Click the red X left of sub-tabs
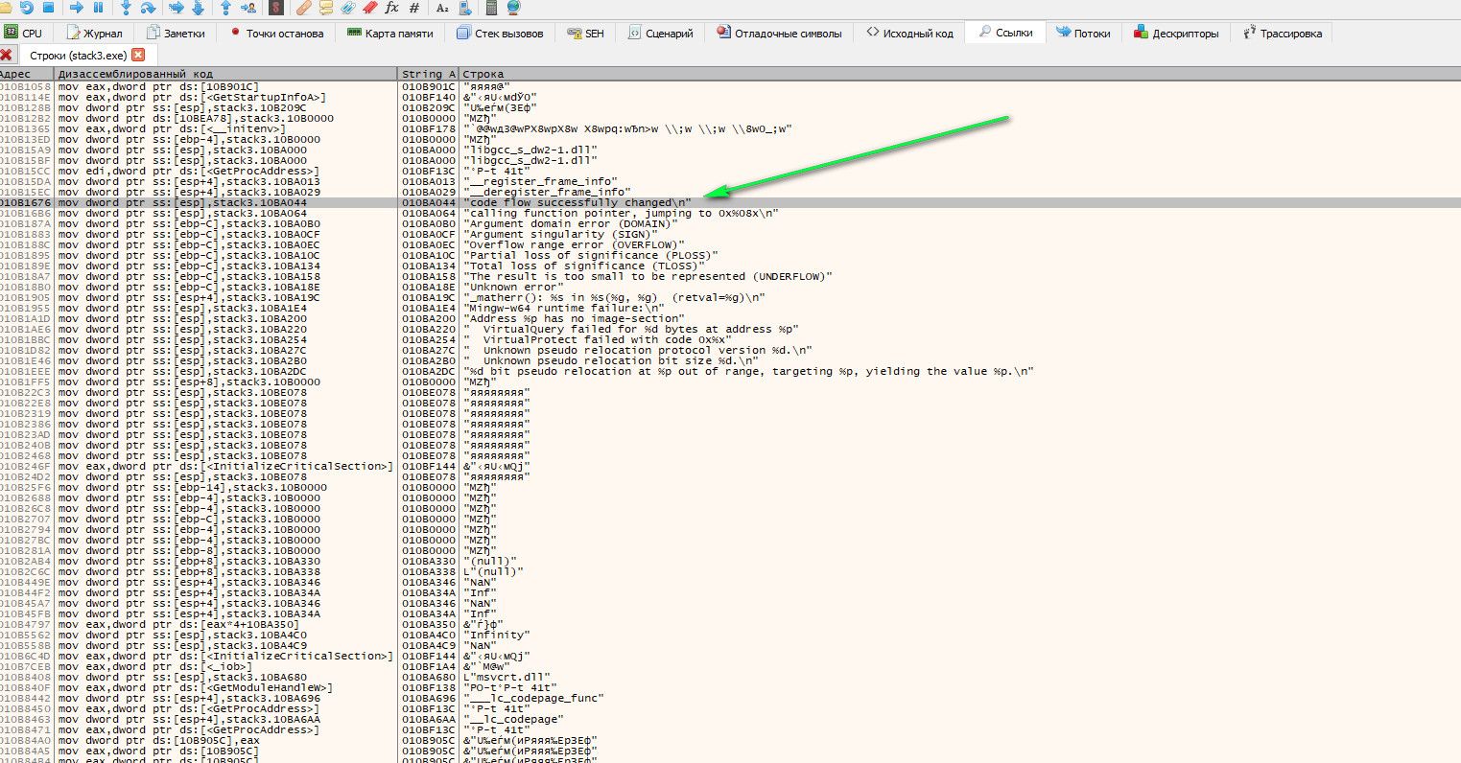This screenshot has width=1461, height=763. (7, 56)
